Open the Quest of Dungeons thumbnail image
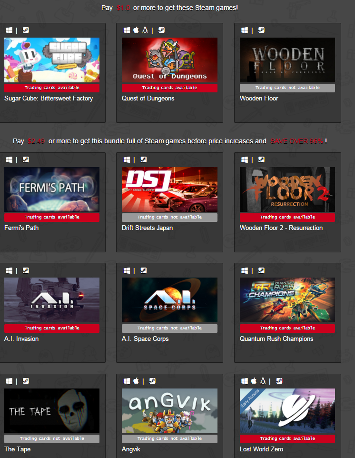355x458 pixels. pyautogui.click(x=169, y=60)
